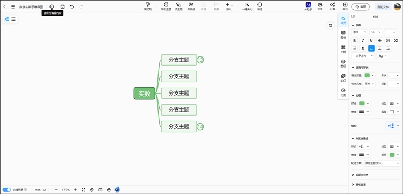403x194 pixels.
Task: Align text right
Action: pyautogui.click(x=388, y=48)
